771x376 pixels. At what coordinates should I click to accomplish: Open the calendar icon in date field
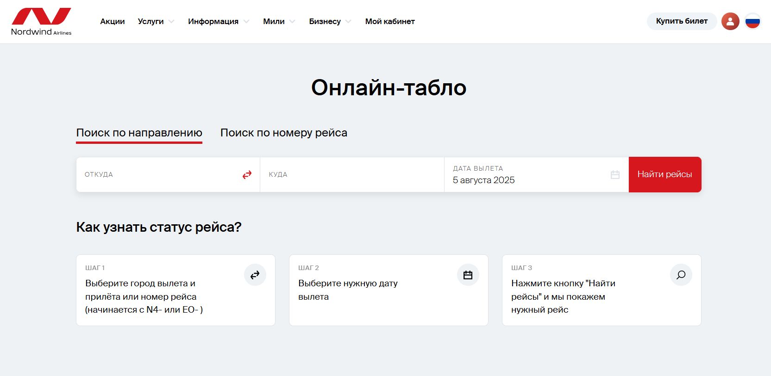(615, 175)
